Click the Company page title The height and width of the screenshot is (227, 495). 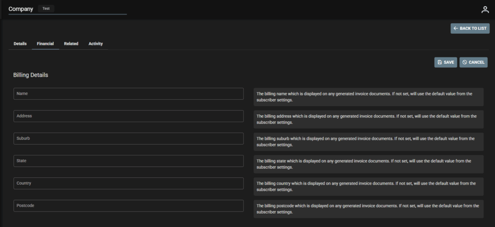pos(21,9)
